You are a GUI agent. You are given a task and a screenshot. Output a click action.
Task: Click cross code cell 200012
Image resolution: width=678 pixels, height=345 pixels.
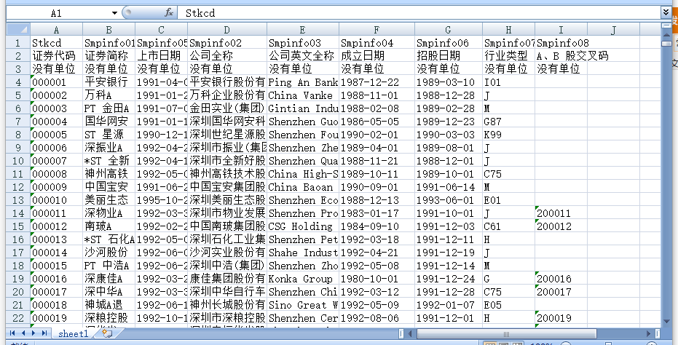tap(561, 226)
